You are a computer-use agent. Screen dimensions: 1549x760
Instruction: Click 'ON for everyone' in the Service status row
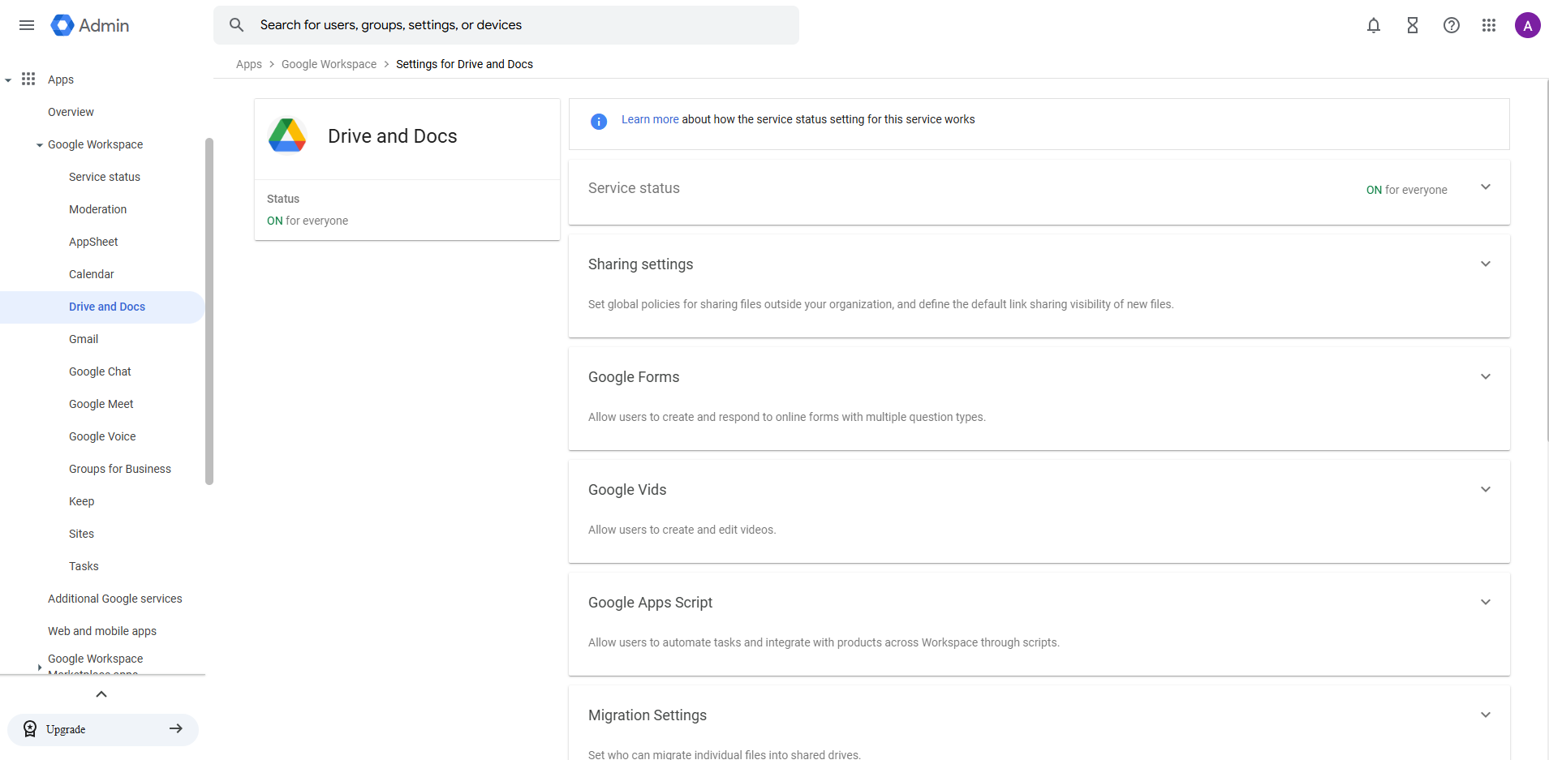(1406, 190)
